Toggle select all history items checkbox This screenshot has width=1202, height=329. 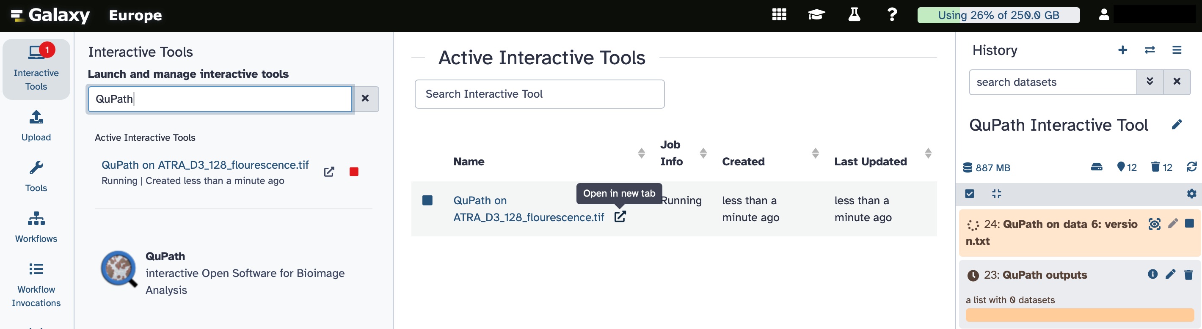970,194
